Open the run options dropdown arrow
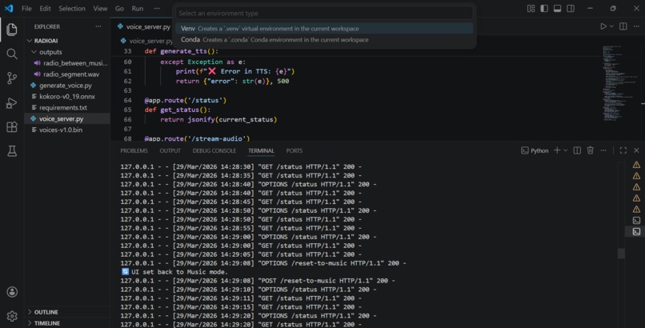The height and width of the screenshot is (328, 645). (611, 26)
